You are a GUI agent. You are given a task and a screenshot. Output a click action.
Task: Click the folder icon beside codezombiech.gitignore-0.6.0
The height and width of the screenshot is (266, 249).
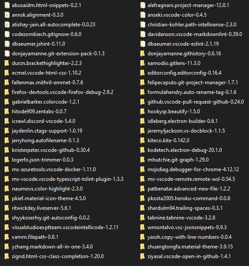point(7,34)
